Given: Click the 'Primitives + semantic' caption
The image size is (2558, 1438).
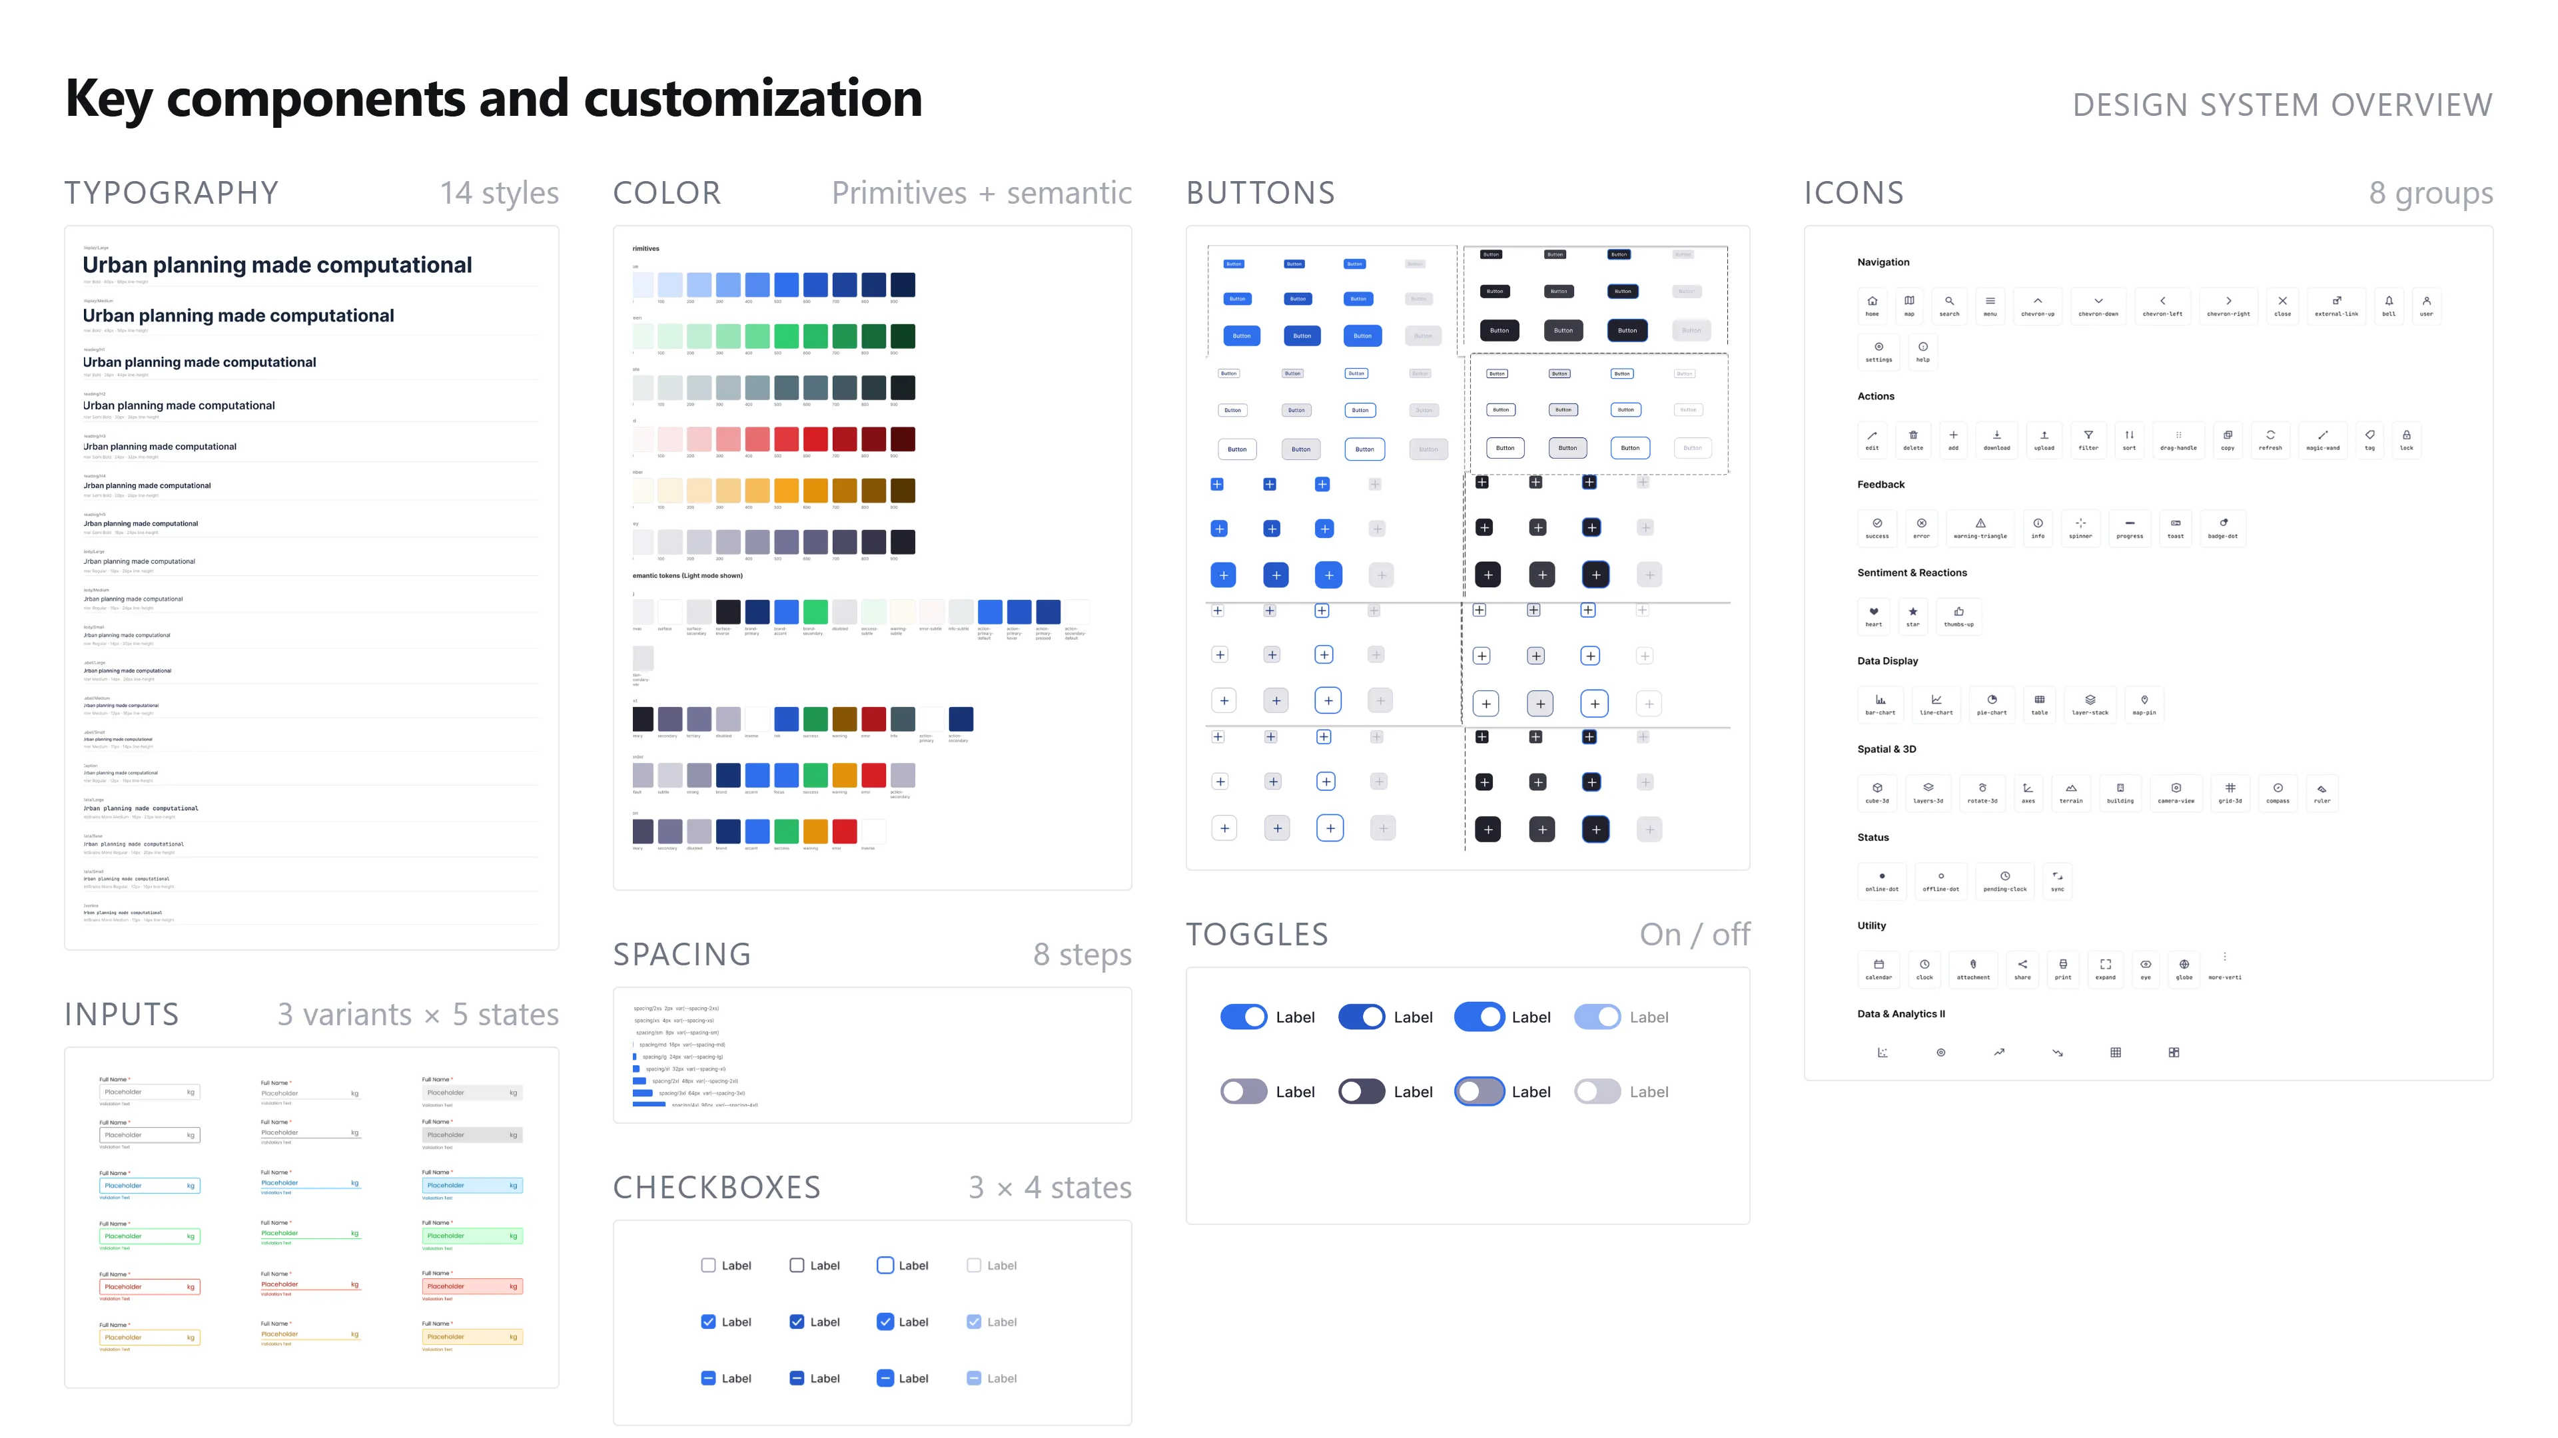Looking at the screenshot, I should [981, 192].
